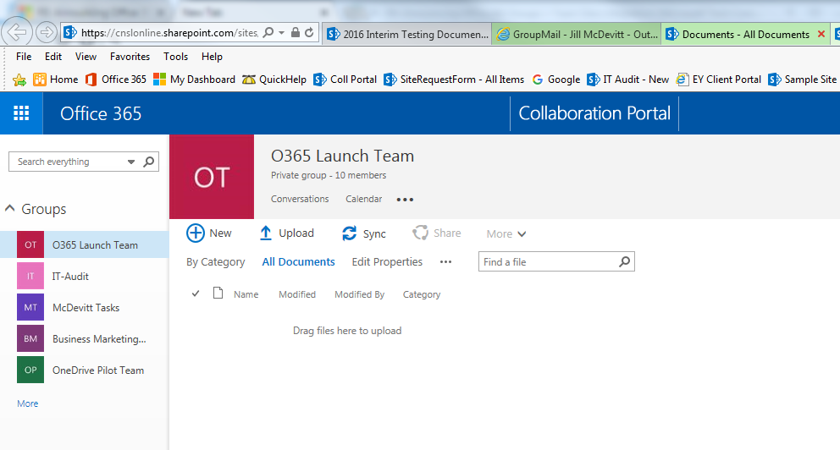The height and width of the screenshot is (450, 840).
Task: Click the Favorites star icon in bookmarks bar
Action: click(19, 80)
